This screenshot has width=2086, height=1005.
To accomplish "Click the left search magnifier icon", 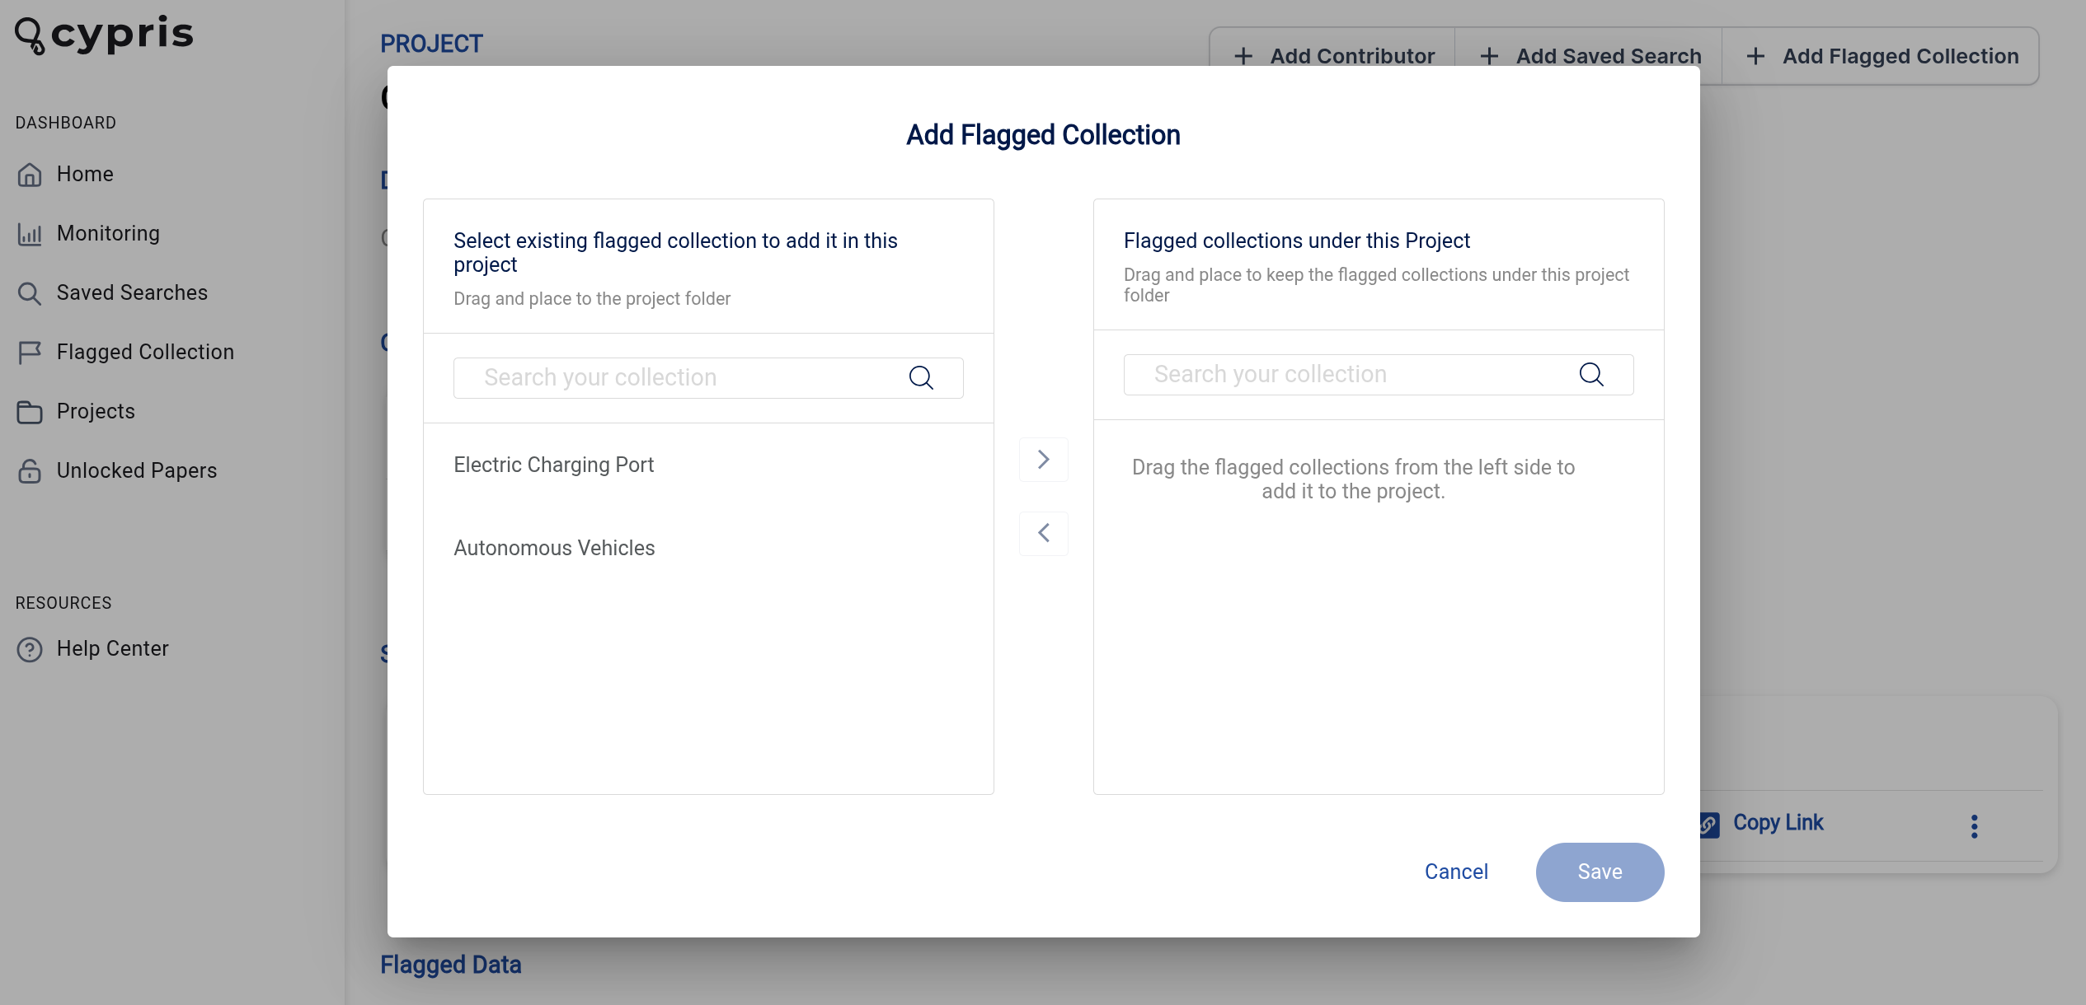I will [x=921, y=377].
